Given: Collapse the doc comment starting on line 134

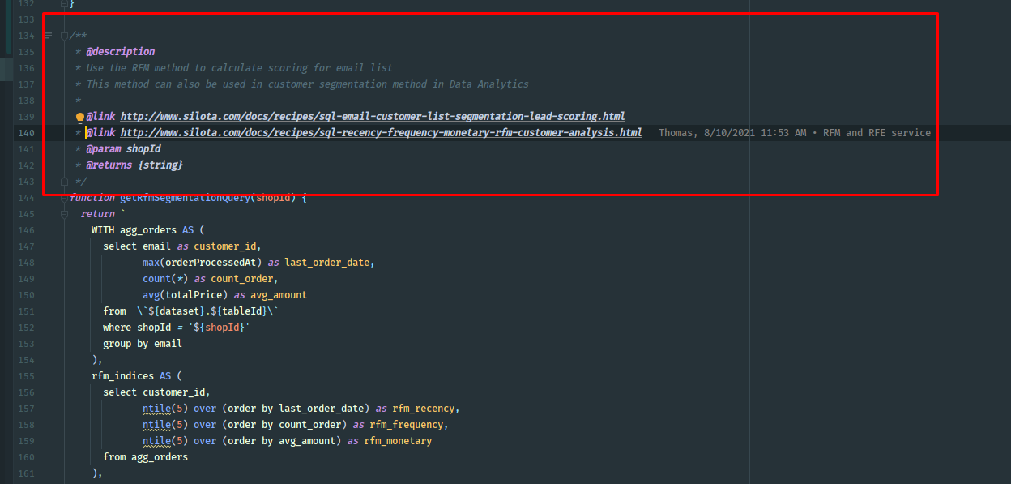Looking at the screenshot, I should tap(64, 36).
